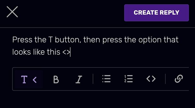The width and height of the screenshot is (195, 108).
Task: Insert a numbered list
Action: click(129, 79)
